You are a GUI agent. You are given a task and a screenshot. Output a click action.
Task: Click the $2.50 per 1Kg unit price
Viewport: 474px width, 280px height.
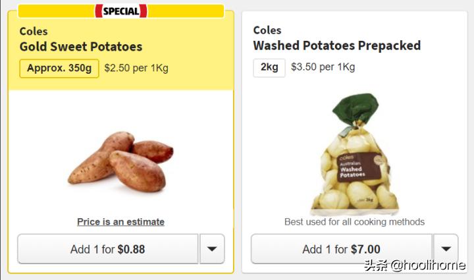pos(136,68)
